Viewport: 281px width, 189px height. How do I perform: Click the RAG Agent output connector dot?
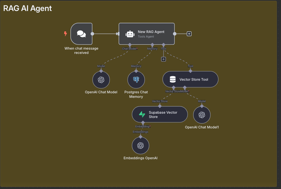pyautogui.click(x=175, y=34)
